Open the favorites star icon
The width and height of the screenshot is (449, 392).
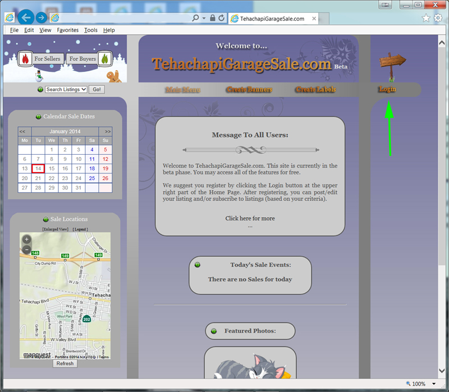425,18
